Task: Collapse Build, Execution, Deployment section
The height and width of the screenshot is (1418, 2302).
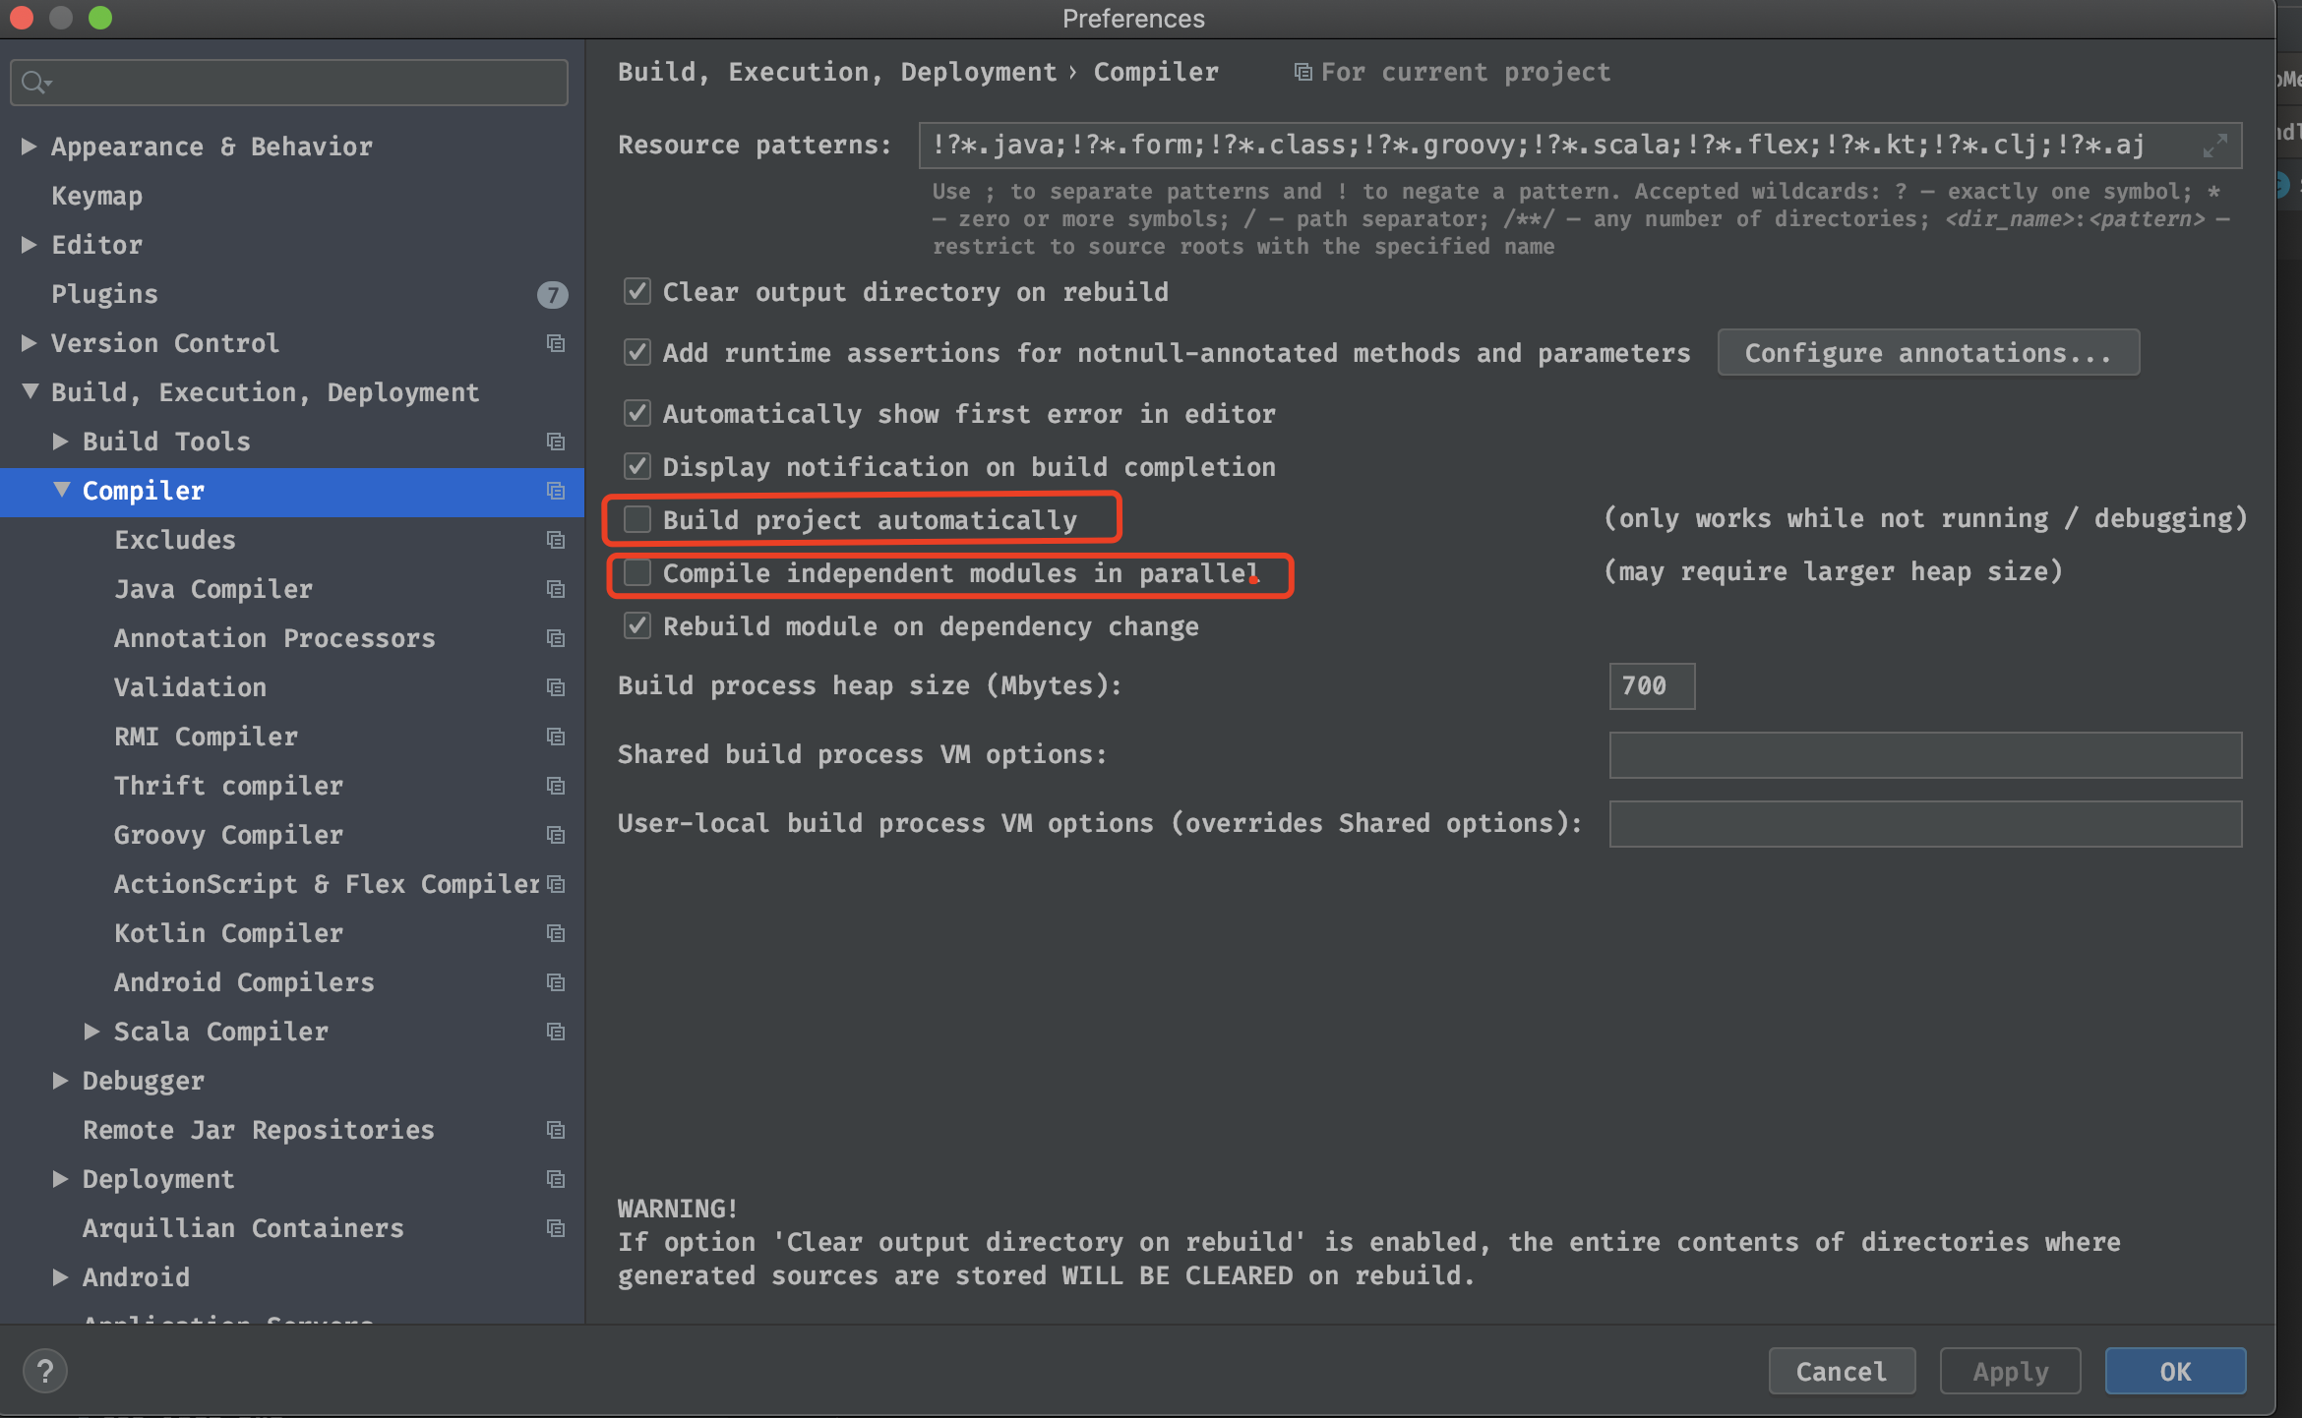Action: coord(30,392)
